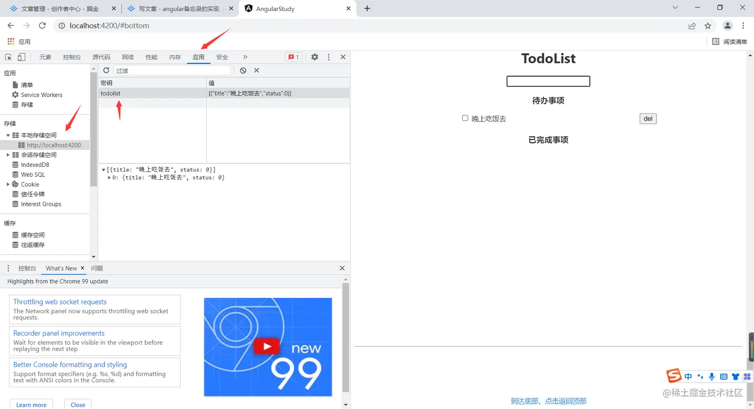The height and width of the screenshot is (409, 754).
Task: Collapse the 本地存储空间 tree node
Action: pos(8,135)
